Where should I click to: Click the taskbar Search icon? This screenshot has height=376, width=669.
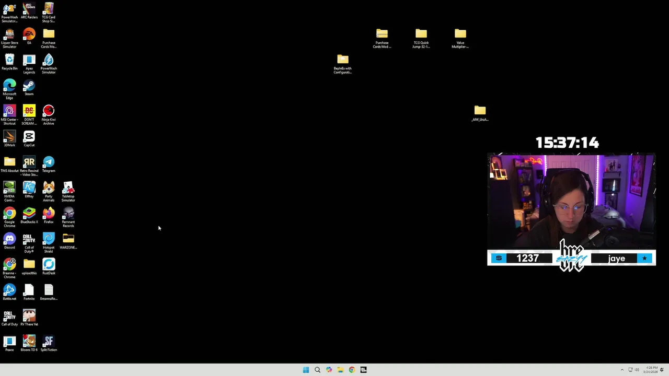[x=317, y=370]
